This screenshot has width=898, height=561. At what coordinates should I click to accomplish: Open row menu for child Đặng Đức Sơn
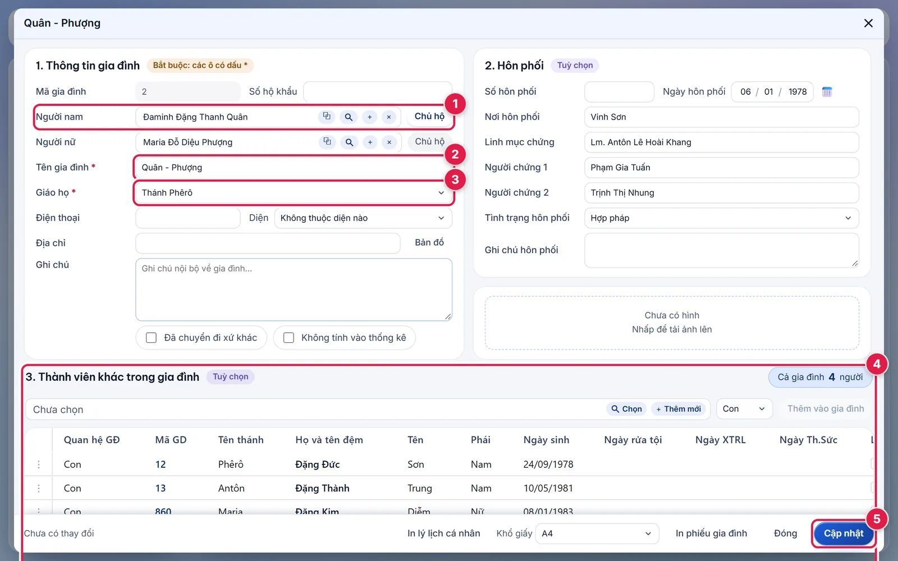click(39, 465)
